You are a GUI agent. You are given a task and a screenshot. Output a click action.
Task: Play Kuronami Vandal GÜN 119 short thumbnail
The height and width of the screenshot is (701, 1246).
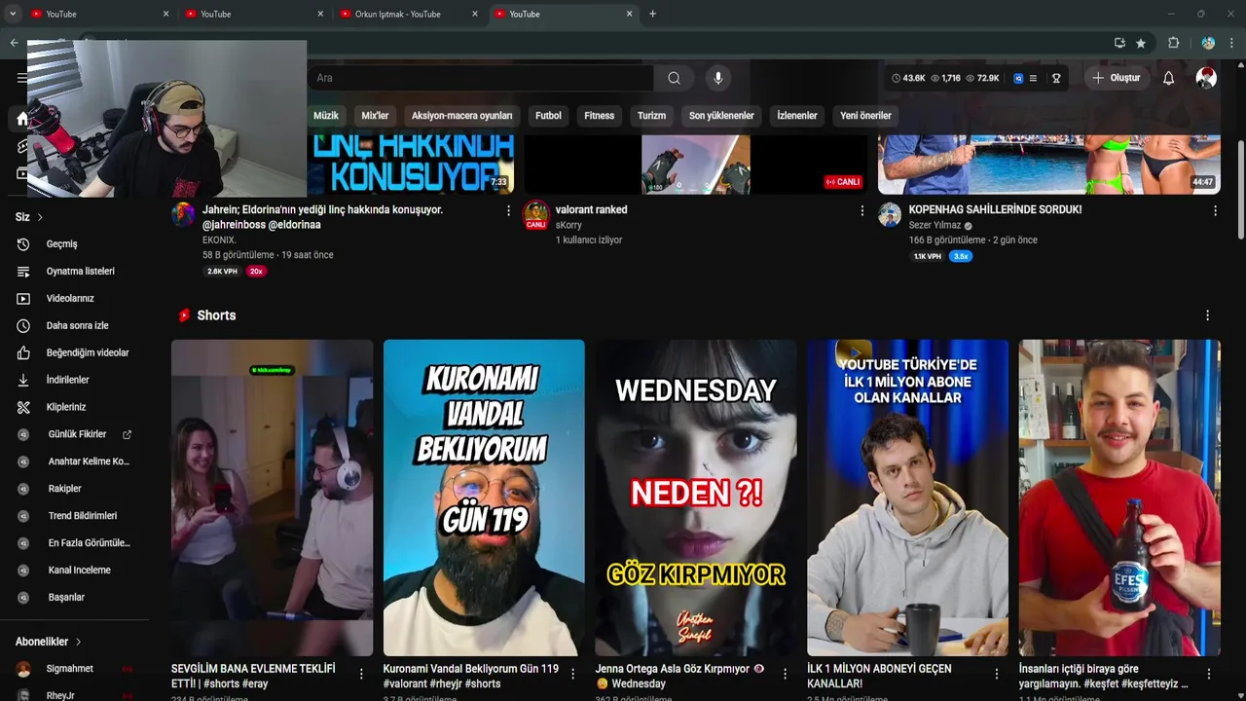484,498
